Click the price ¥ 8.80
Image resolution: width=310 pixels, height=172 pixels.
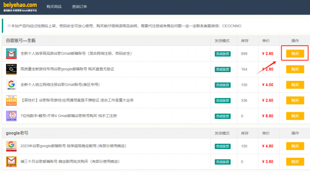(x=268, y=116)
